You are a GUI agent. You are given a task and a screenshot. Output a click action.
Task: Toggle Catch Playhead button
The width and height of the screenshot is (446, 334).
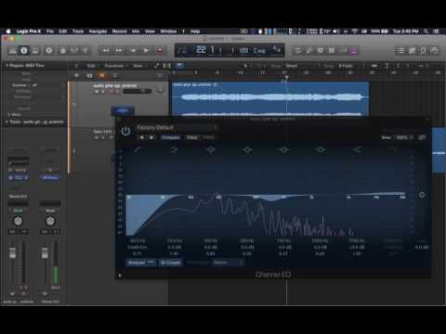[x=180, y=66]
